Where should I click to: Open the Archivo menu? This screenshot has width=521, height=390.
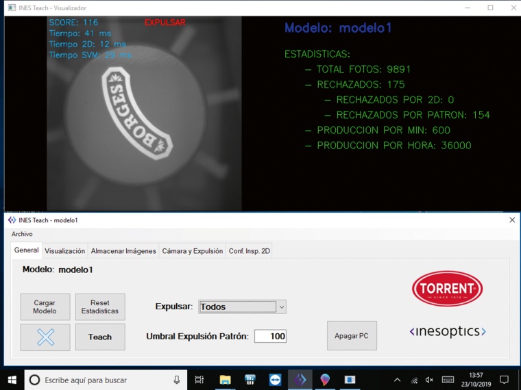coord(22,234)
